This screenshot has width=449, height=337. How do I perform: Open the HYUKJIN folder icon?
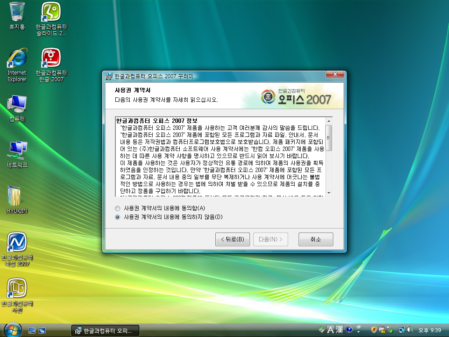click(x=17, y=200)
